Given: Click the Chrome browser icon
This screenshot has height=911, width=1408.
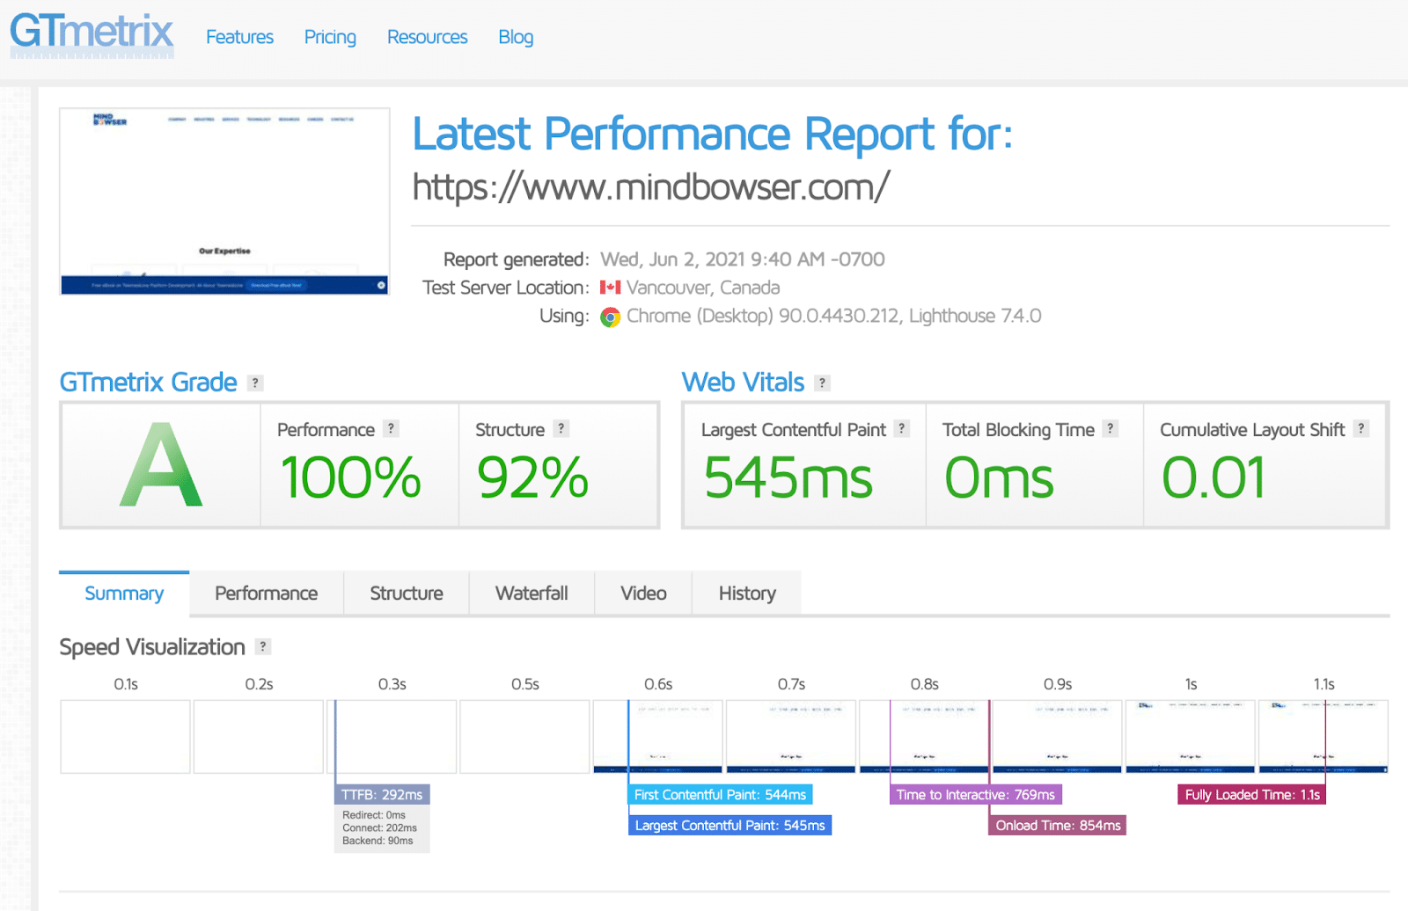Looking at the screenshot, I should coord(611,316).
